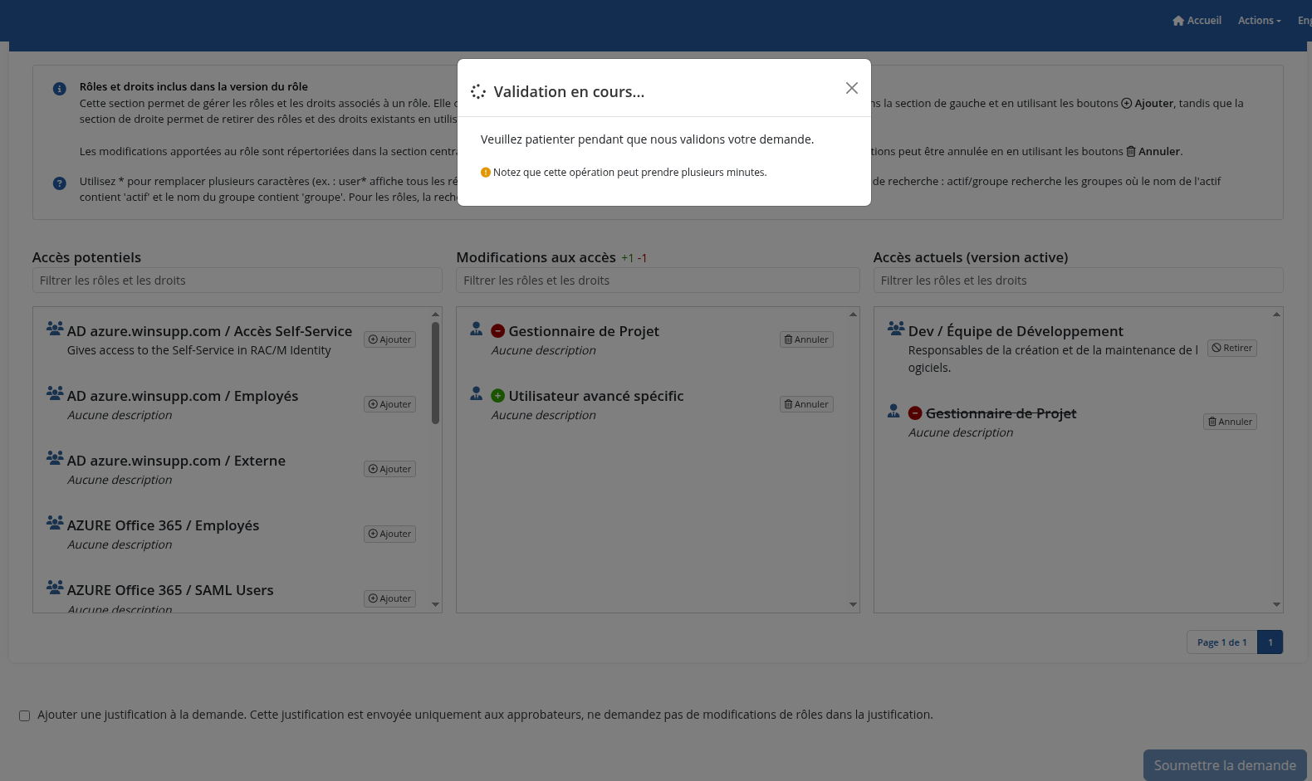The image size is (1312, 781).
Task: Click the red minus icon of struck-through Gestionnaire de Projet
Action: tap(915, 413)
